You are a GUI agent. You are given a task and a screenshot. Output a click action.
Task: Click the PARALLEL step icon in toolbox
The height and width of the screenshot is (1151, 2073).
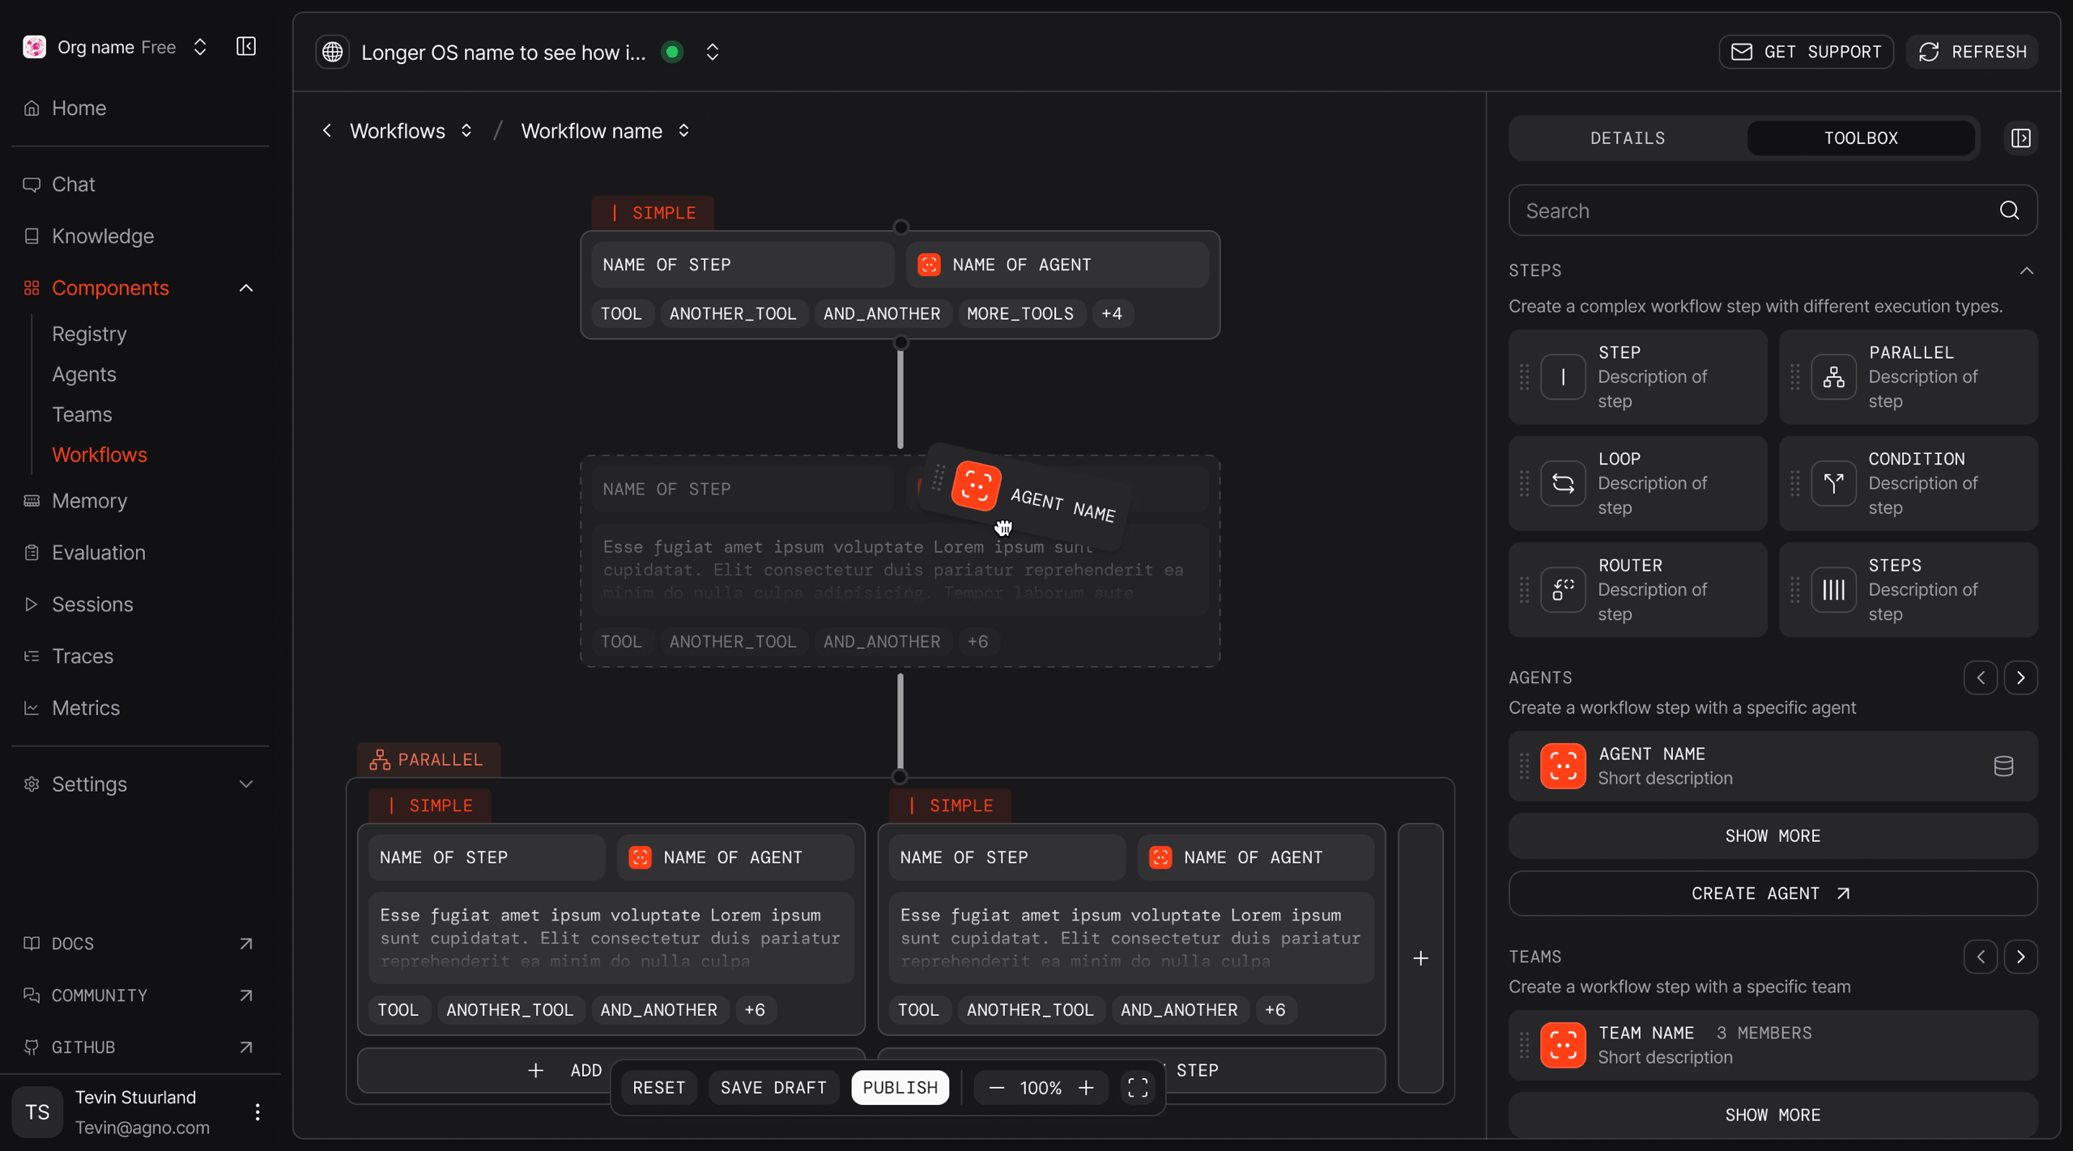coord(1833,376)
